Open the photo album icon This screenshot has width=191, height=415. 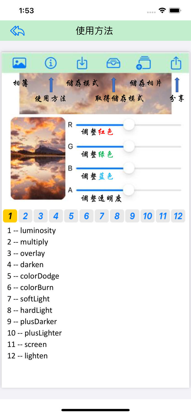(19, 63)
